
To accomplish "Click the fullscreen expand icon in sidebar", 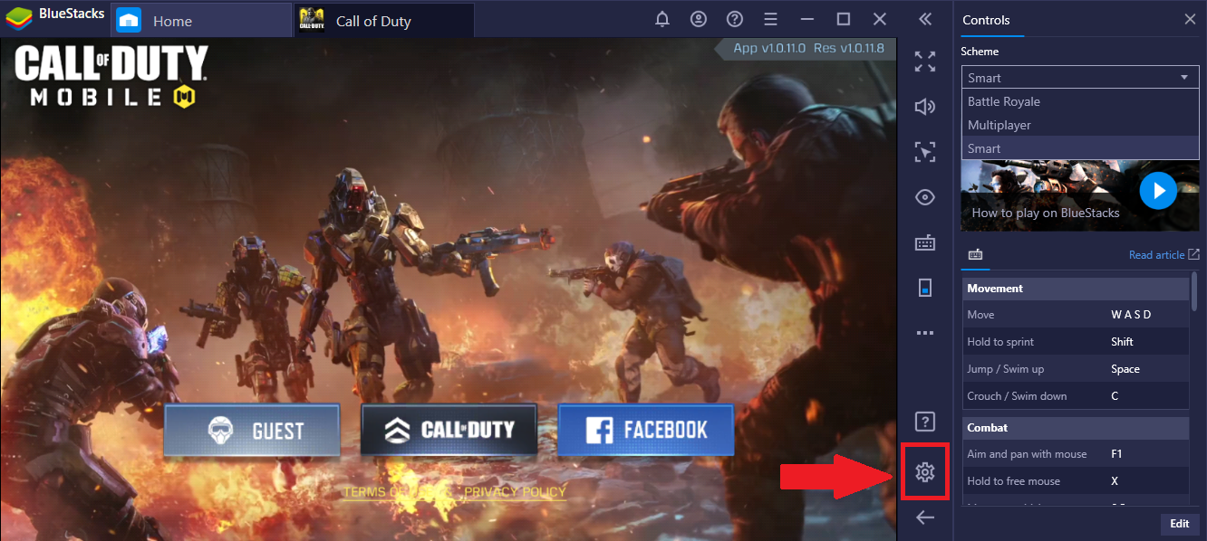I will pos(925,62).
